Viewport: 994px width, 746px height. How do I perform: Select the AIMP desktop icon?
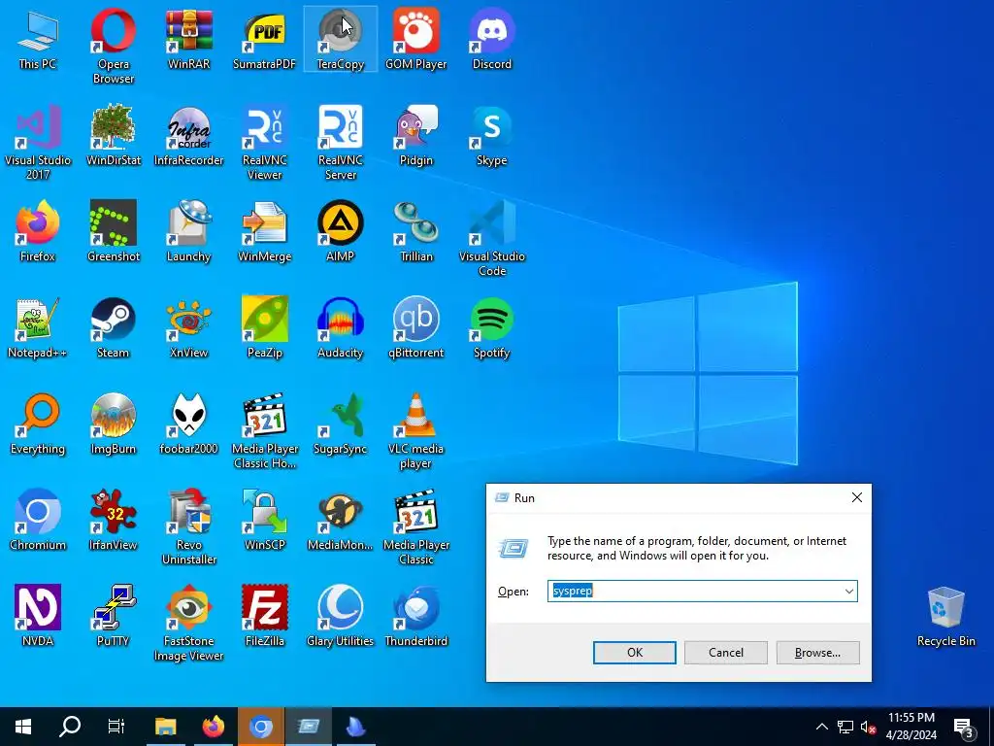point(341,232)
